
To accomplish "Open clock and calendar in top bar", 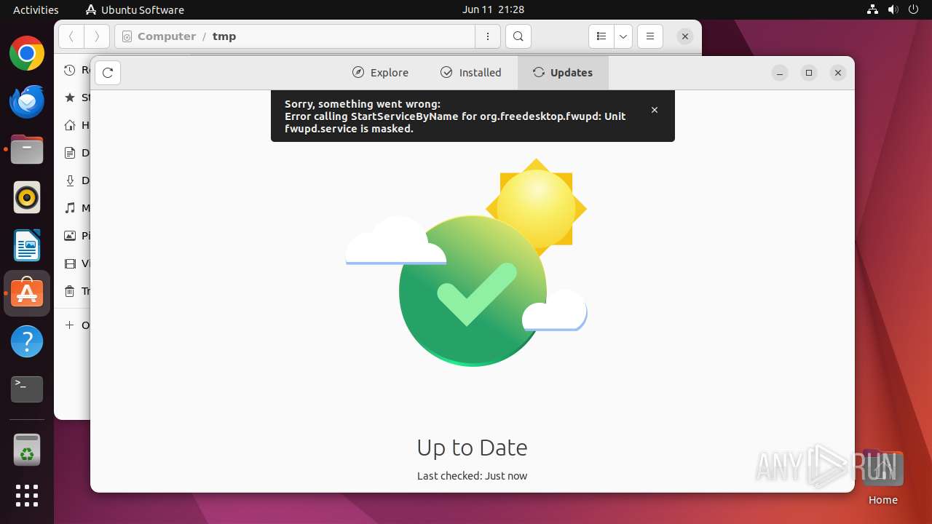I will click(493, 9).
